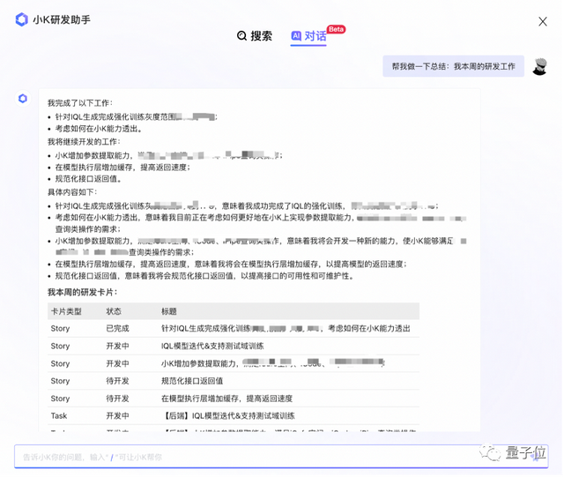Click the AI icon beside 对话
564x477 pixels.
pyautogui.click(x=296, y=36)
